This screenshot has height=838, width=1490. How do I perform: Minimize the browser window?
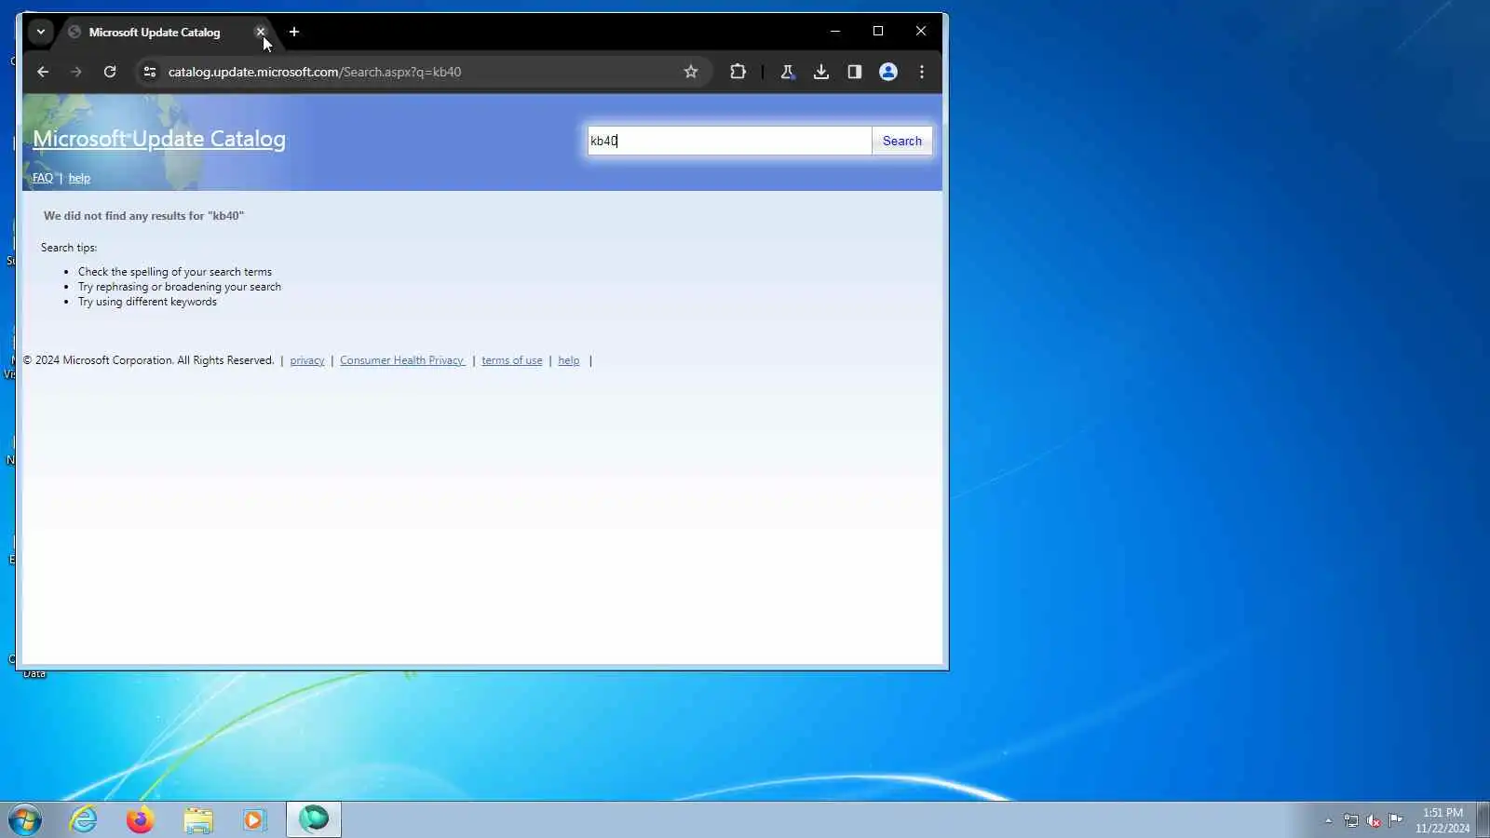[835, 31]
